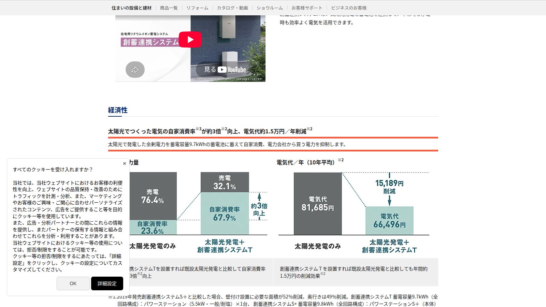This screenshot has width=546, height=307.
Task: Click the すべてのクッキーを受け入れますか？ heading
Action: (x=53, y=170)
